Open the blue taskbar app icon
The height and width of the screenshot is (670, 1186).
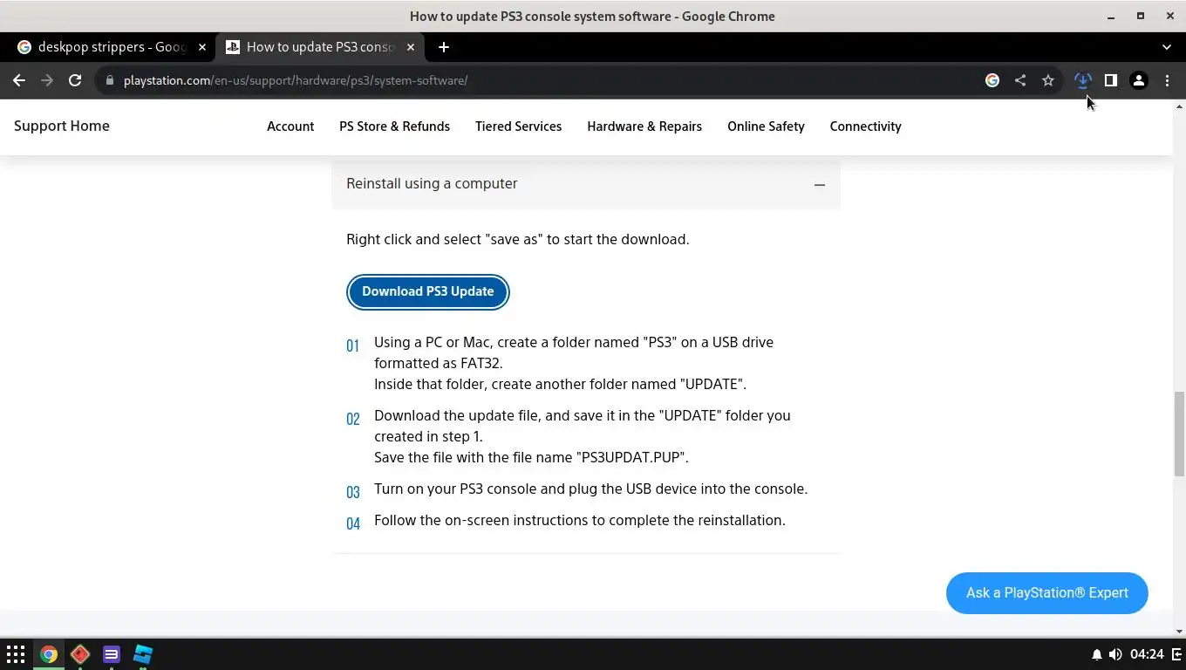coord(143,654)
